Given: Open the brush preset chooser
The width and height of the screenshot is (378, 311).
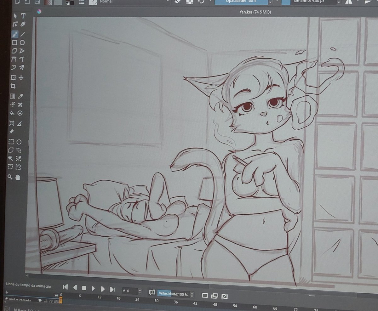Looking at the screenshot, I should [x=93, y=2].
